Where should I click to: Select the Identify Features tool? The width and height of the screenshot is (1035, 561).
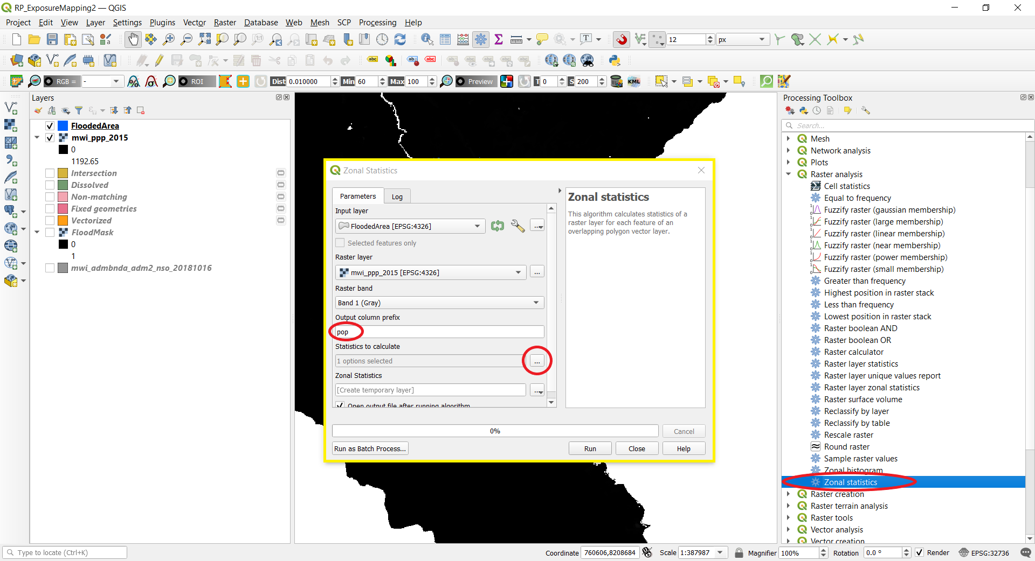[427, 39]
